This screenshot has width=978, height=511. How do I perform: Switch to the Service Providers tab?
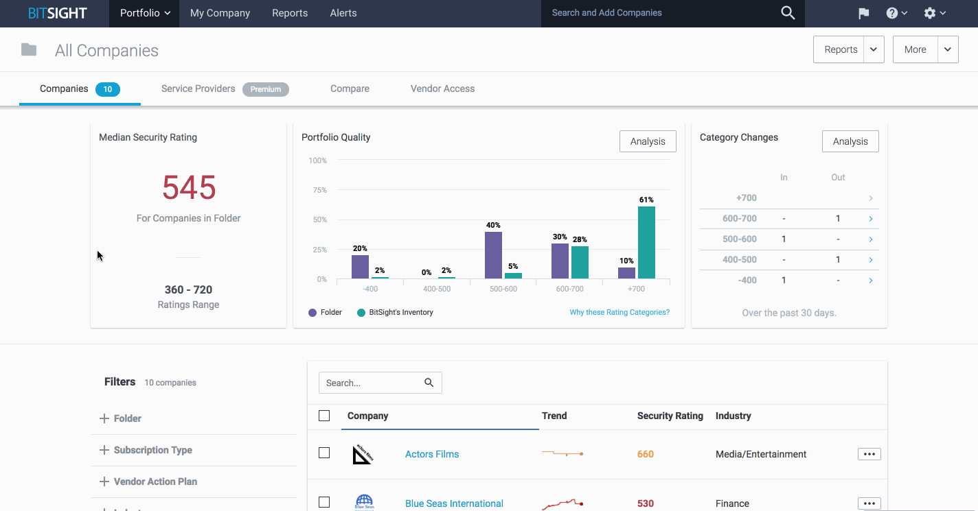point(225,89)
